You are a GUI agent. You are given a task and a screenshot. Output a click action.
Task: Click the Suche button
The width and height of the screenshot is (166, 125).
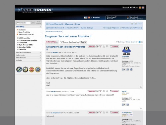click(x=84, y=42)
